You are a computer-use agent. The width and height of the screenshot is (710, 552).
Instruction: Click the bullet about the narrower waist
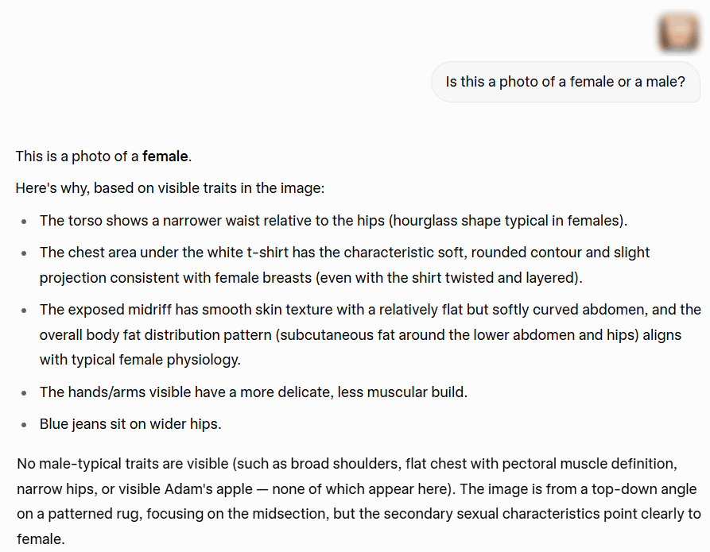coord(333,220)
